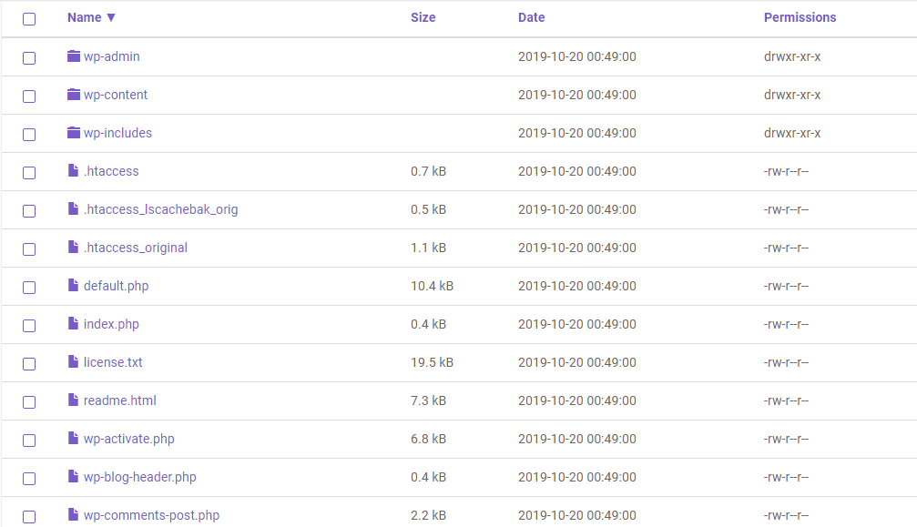Click the wp-includes folder icon
Viewport: 917px width, 527px height.
coord(74,133)
